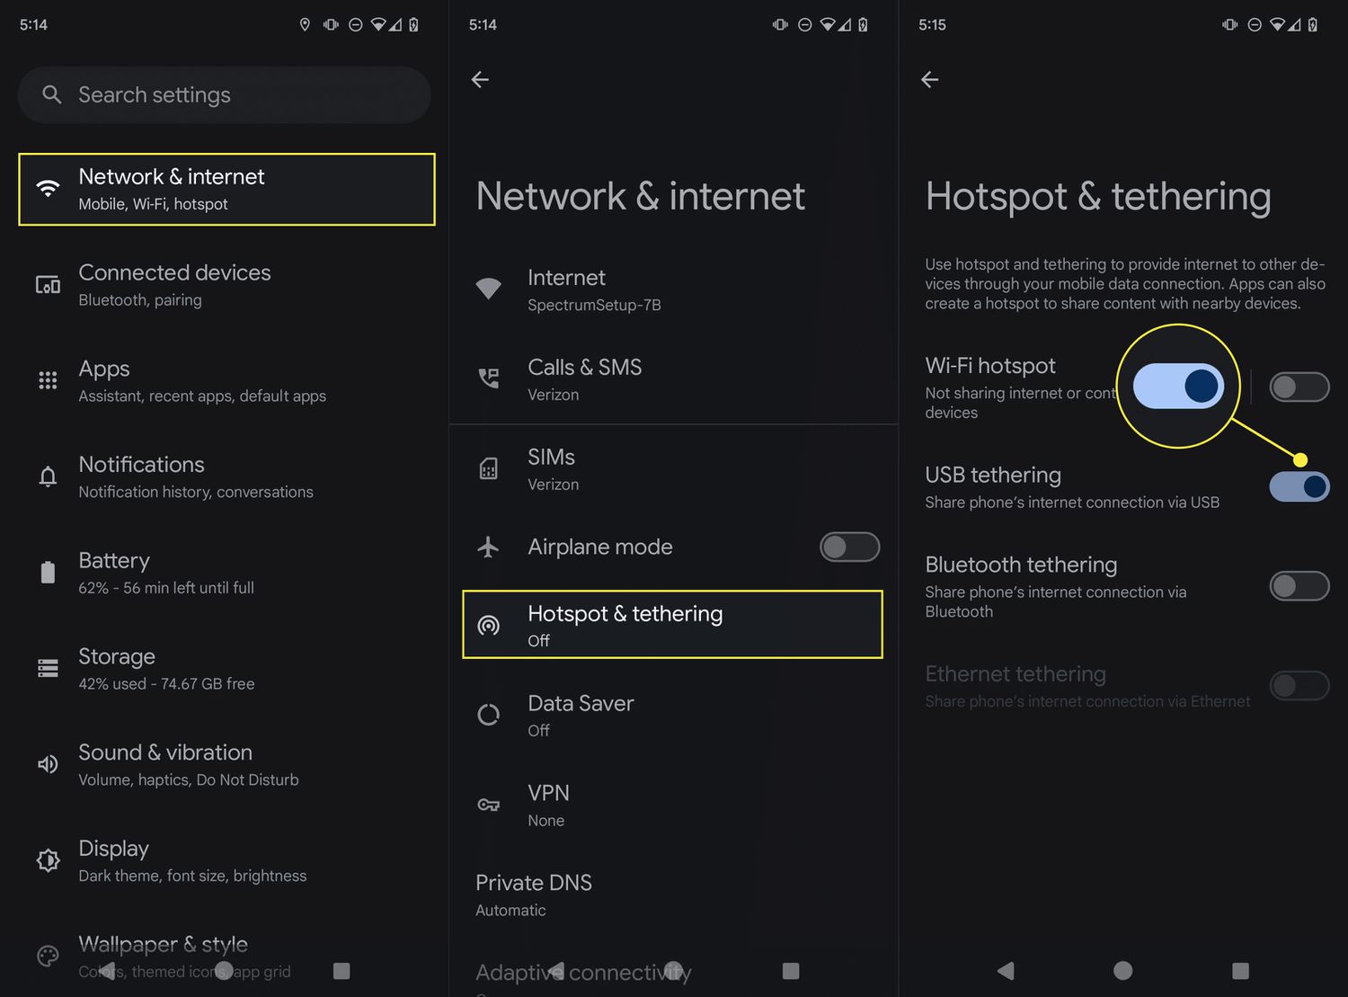Tap the Battery icon in settings list
Screen dimensions: 1348x997
tap(48, 573)
